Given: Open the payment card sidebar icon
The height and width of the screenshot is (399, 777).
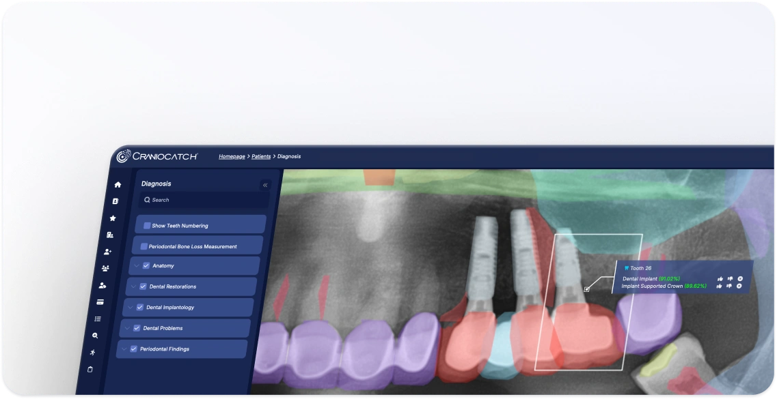Looking at the screenshot, I should tap(100, 302).
